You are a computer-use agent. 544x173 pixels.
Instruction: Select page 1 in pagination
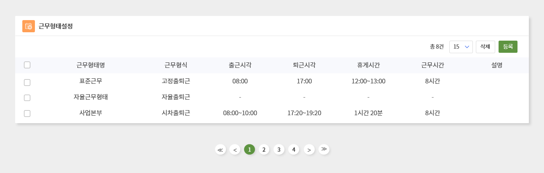tap(249, 150)
